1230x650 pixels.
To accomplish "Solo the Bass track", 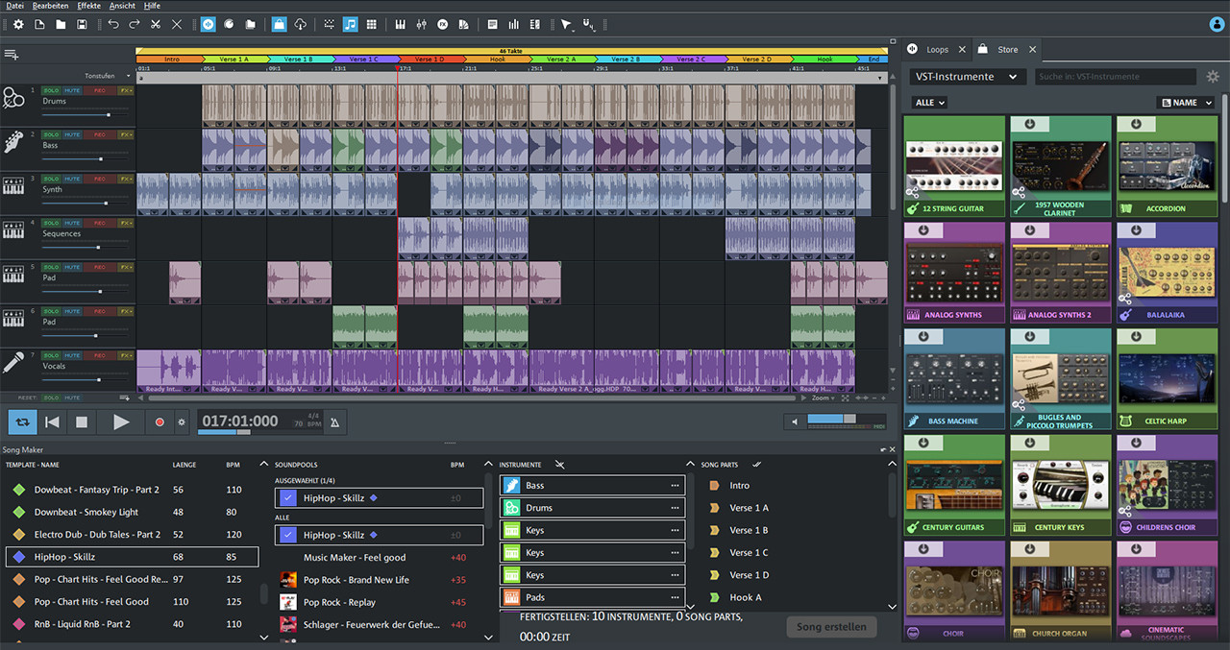I will (51, 134).
